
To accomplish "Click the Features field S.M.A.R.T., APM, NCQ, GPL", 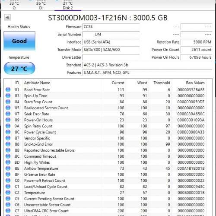I will 147,73.
